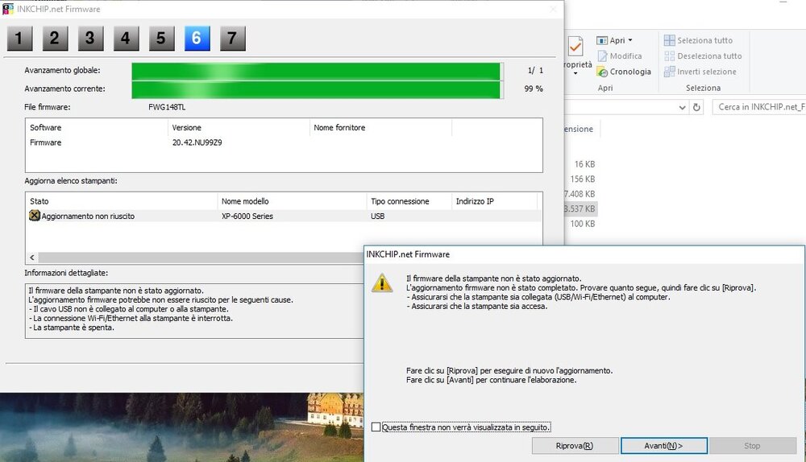Sort by the Nome modello column header
Screen dimensions: 806x462
pyautogui.click(x=292, y=201)
